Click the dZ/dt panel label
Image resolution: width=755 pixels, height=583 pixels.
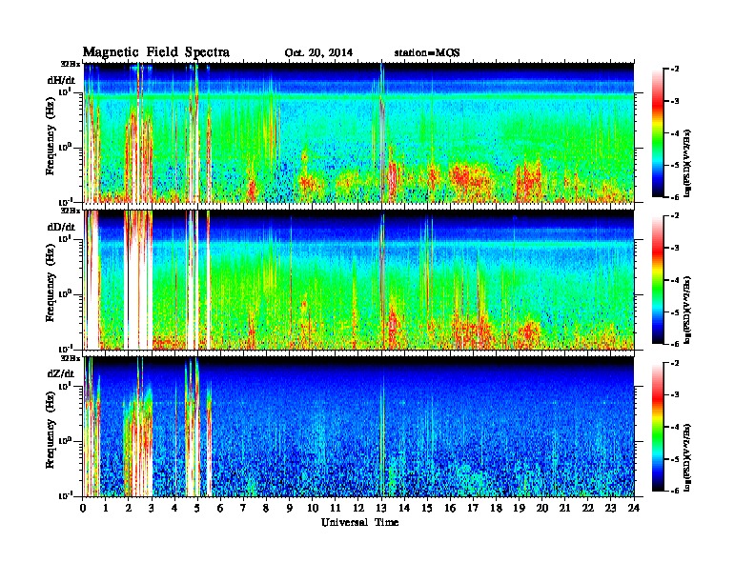coord(61,373)
